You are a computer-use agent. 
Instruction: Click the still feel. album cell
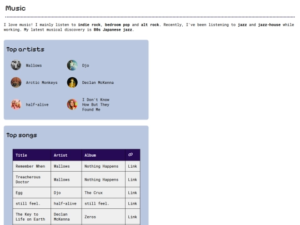(103, 203)
